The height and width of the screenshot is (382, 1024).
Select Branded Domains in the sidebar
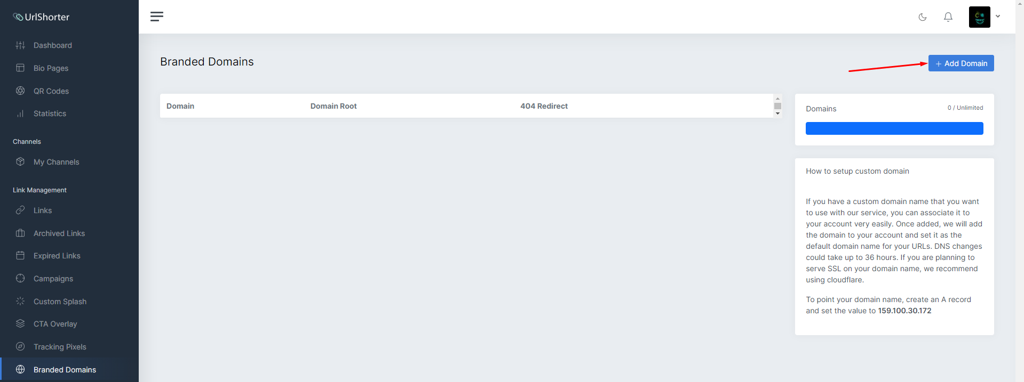pyautogui.click(x=69, y=370)
